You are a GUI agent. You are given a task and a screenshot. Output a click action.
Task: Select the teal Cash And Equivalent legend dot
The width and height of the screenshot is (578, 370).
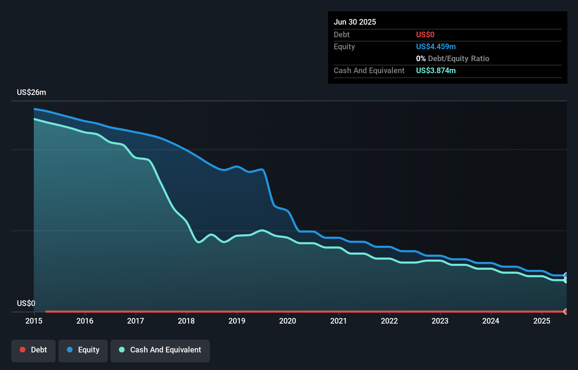(x=121, y=350)
